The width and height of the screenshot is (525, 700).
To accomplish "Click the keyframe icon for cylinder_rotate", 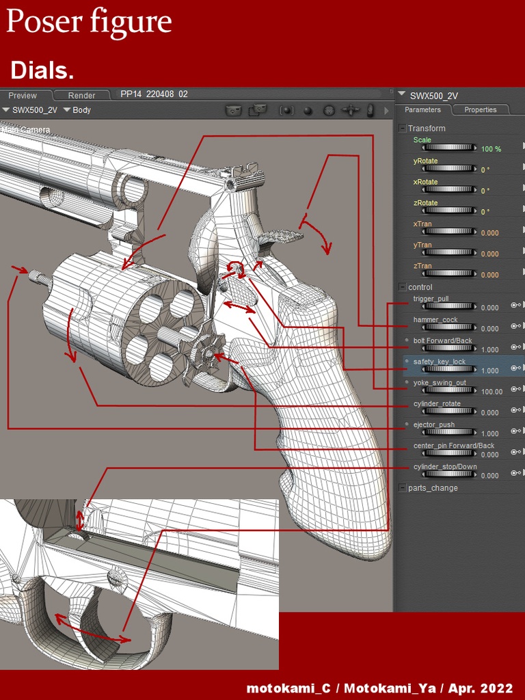I will [515, 410].
